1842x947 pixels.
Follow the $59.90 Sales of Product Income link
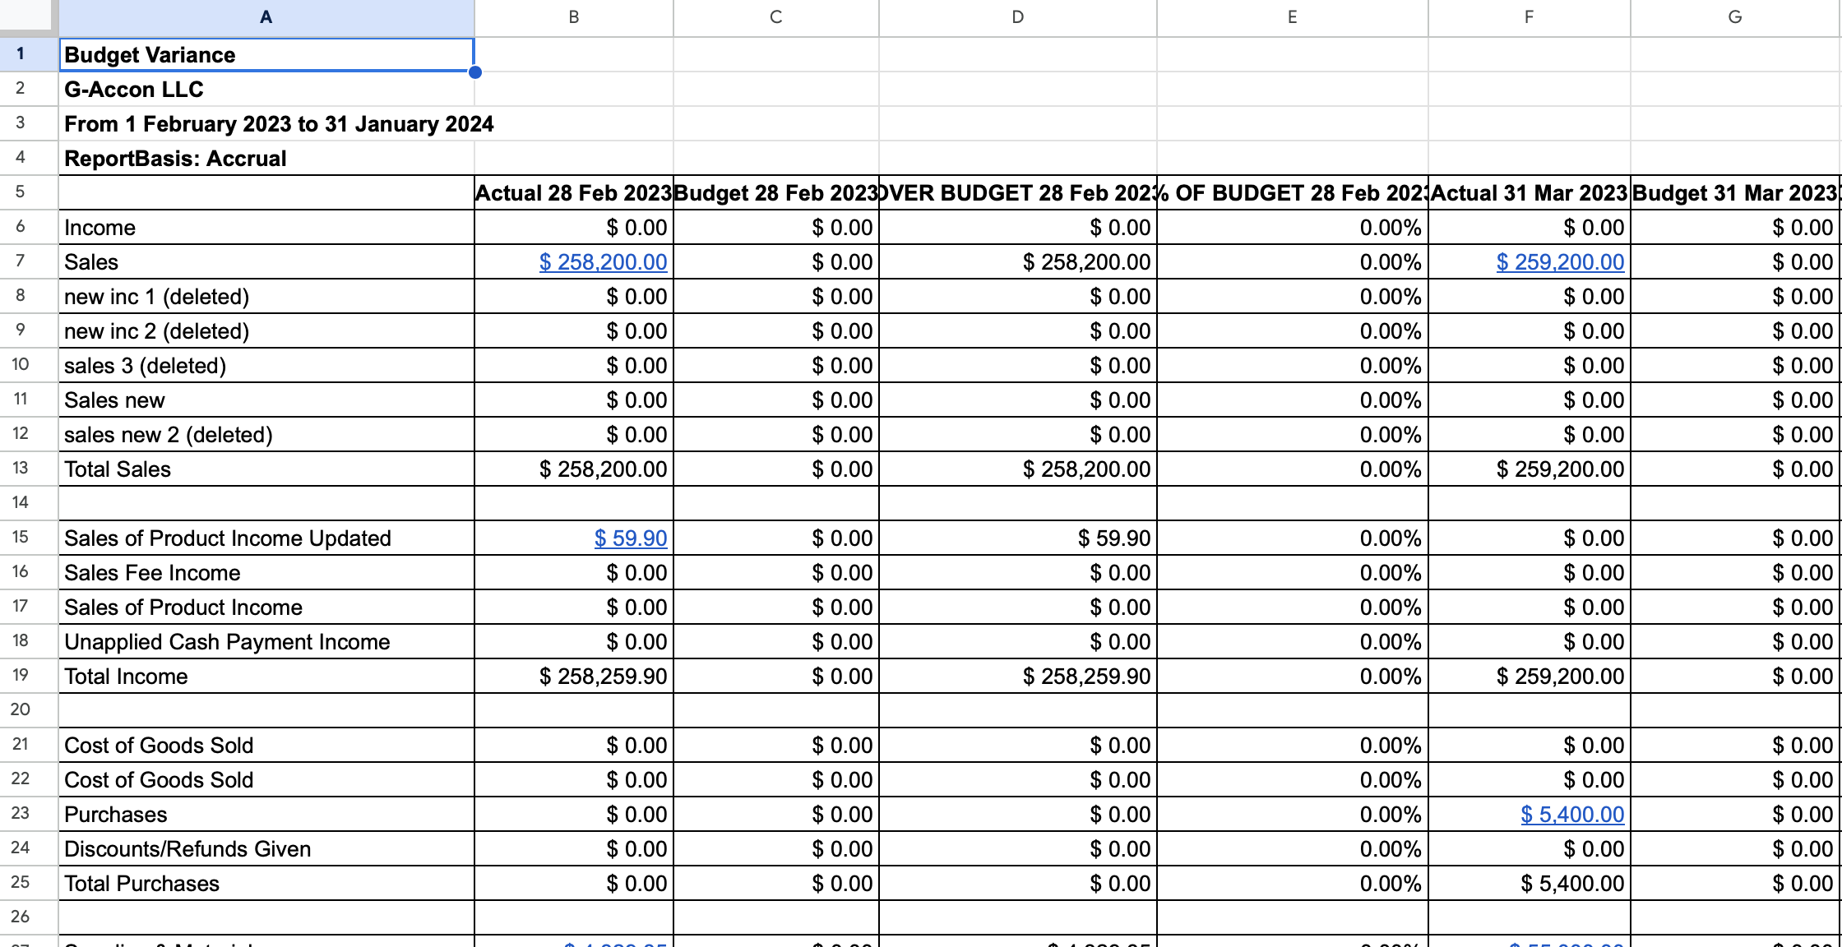click(x=630, y=538)
